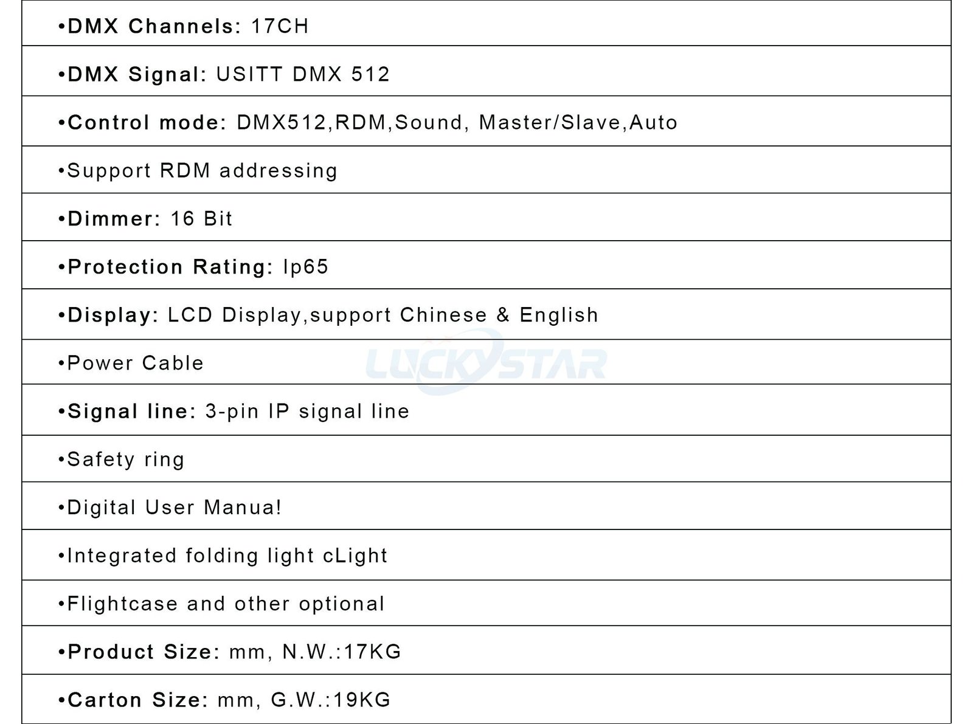Click the LuckyStar watermark logo
973x724 pixels.
coord(486,363)
